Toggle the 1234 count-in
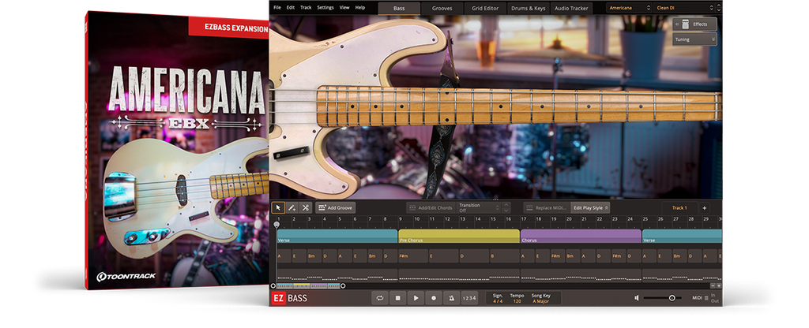 click(469, 297)
